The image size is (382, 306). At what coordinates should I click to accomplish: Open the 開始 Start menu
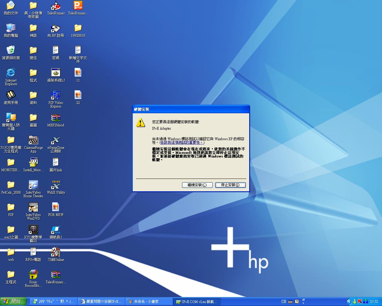click(13, 302)
